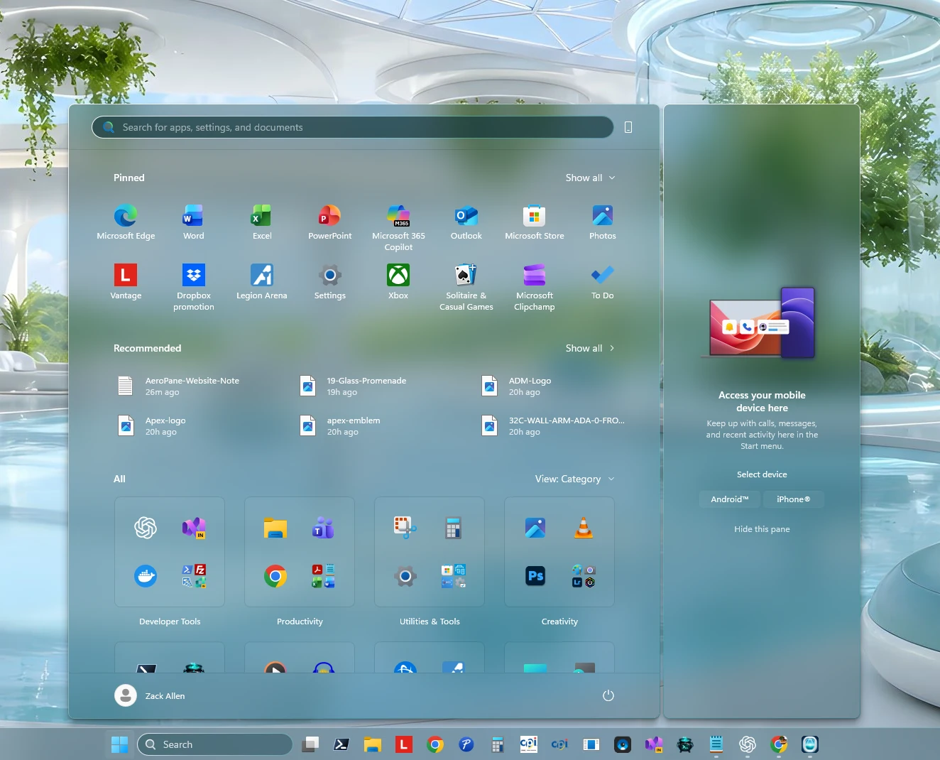Screen dimensions: 940x760
Task: Open Zack Allen user account menu
Action: click(x=150, y=695)
